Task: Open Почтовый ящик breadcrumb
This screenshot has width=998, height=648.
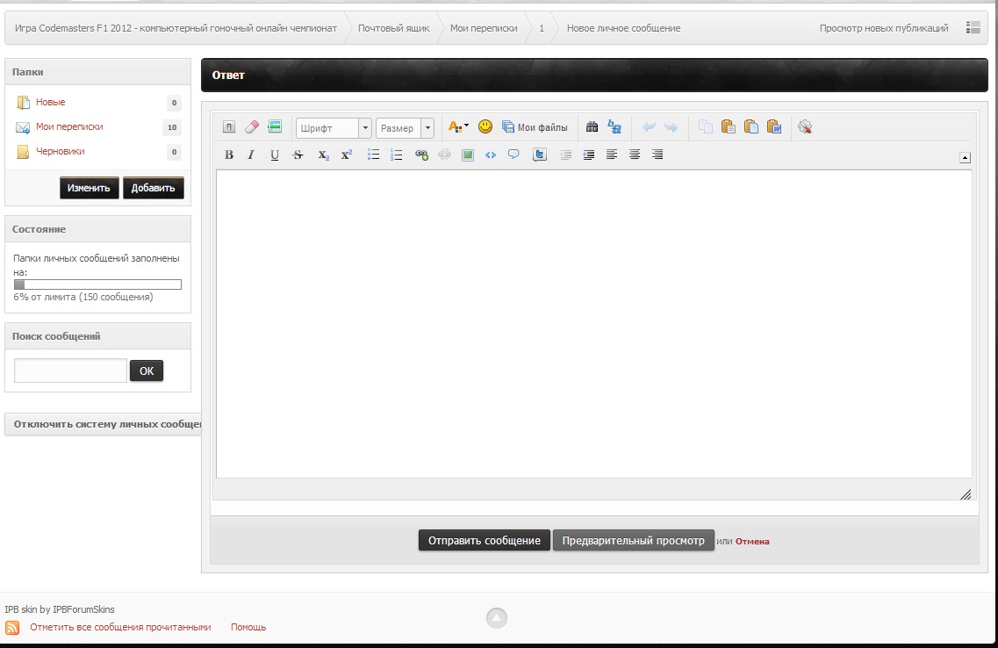Action: tap(393, 28)
